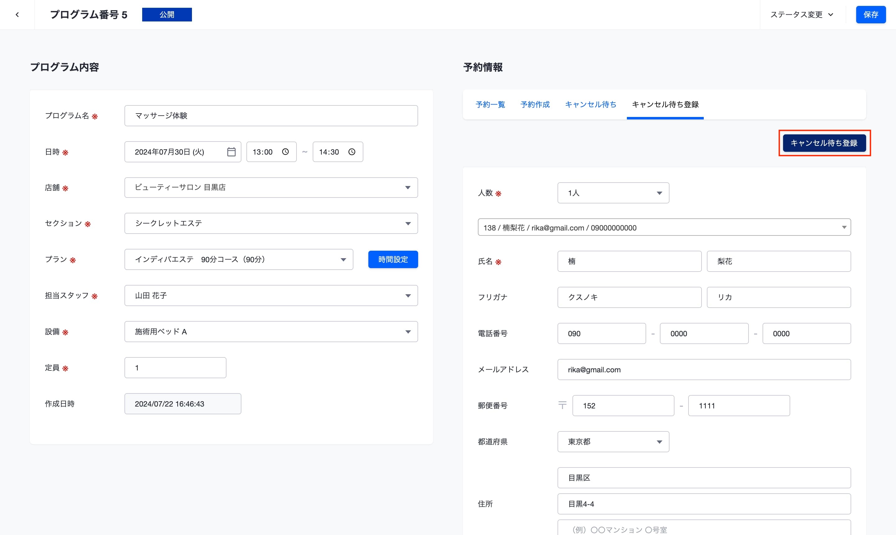Open the キャンセル待ち tab
Screen dimensions: 896x535
point(590,105)
